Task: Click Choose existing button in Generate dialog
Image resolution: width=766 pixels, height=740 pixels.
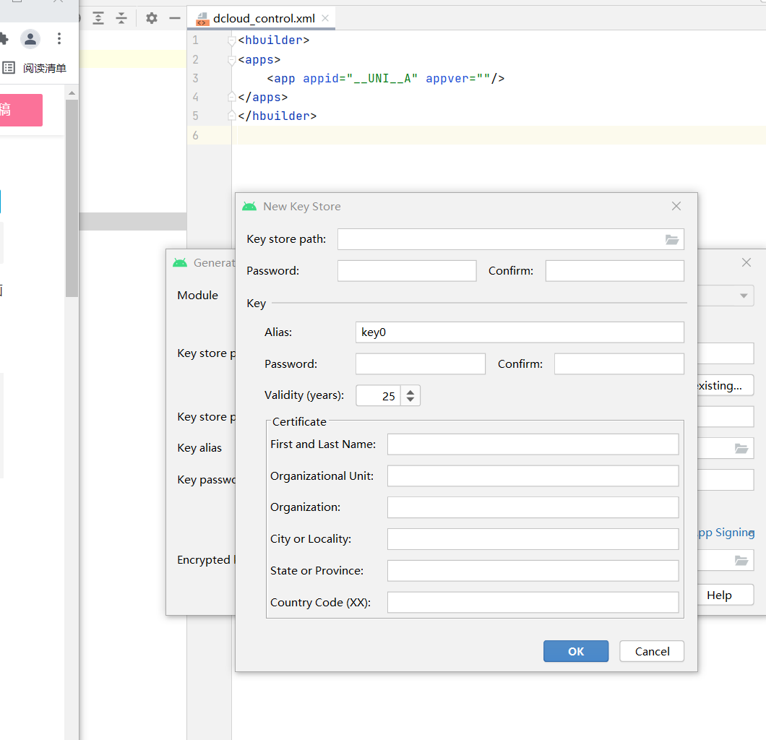Action: [725, 385]
